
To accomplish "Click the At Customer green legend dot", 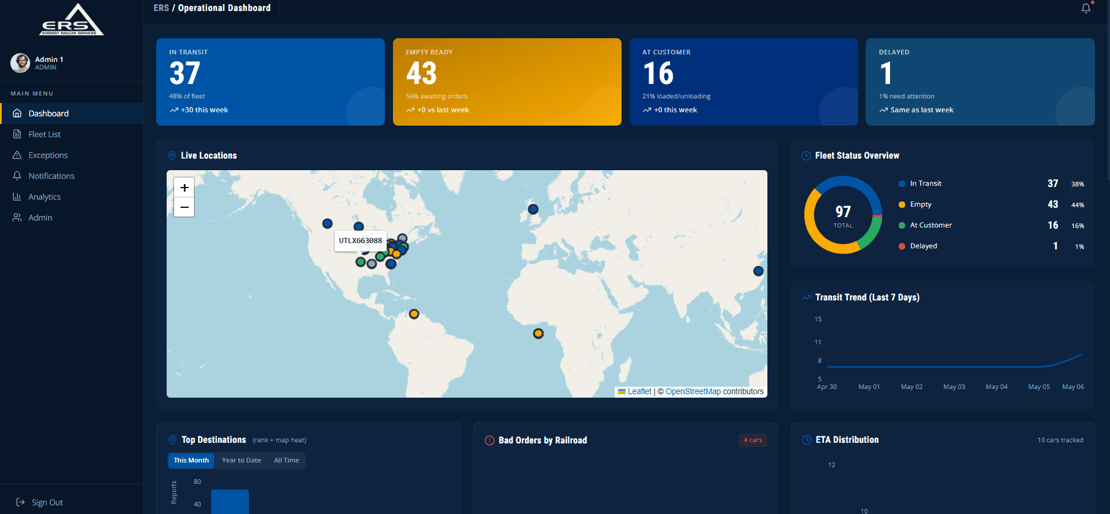I will pyautogui.click(x=902, y=225).
